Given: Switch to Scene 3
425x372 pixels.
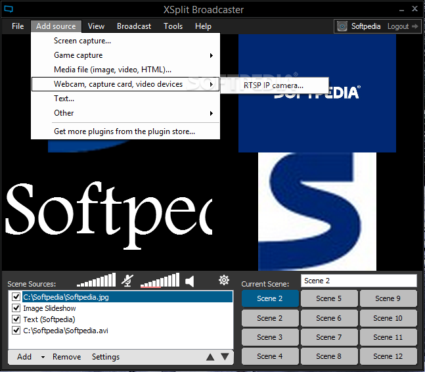Looking at the screenshot, I should coord(270,337).
